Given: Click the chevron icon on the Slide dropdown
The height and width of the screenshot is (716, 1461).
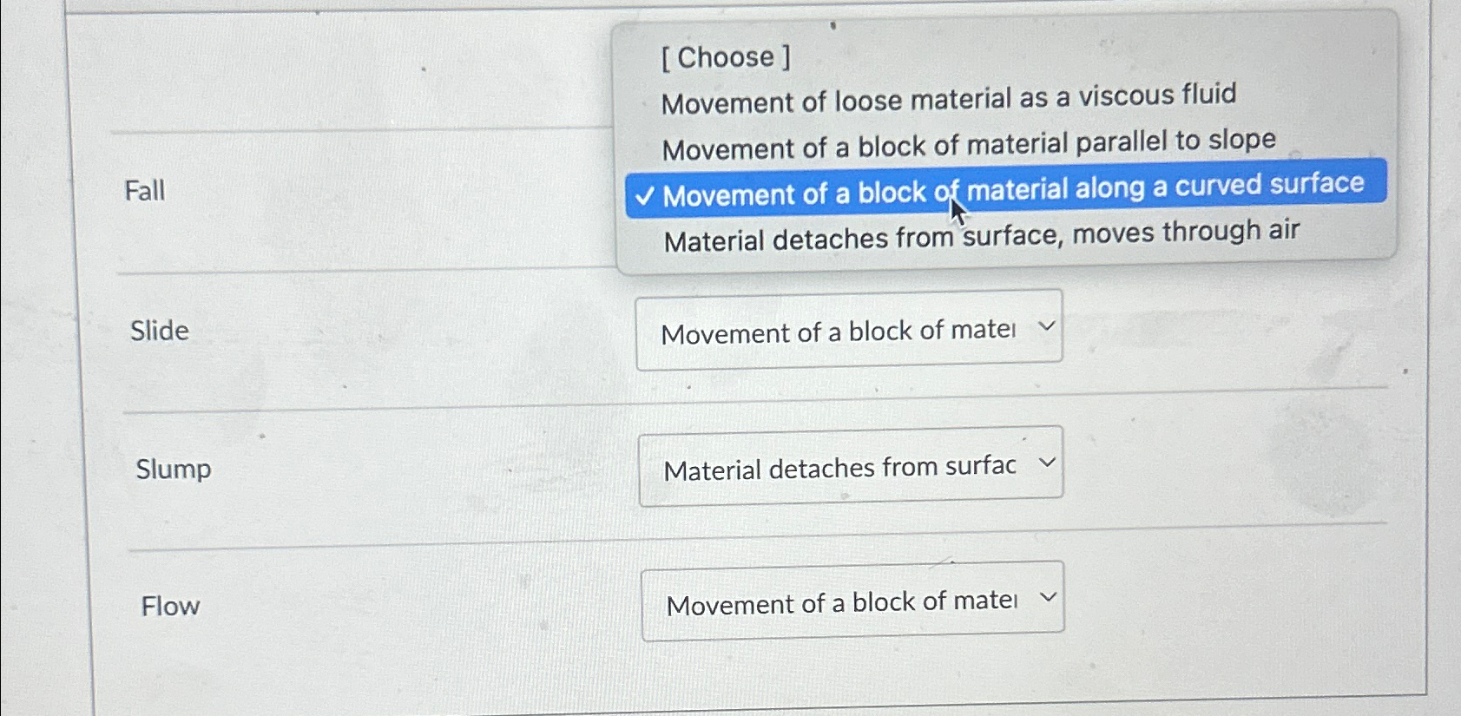Looking at the screenshot, I should tap(1047, 328).
